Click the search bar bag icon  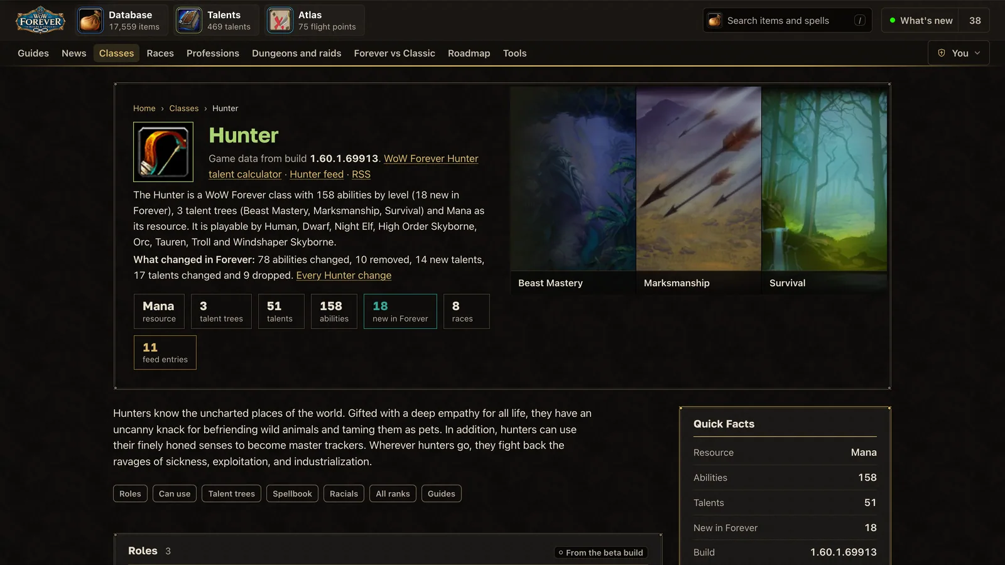[715, 21]
